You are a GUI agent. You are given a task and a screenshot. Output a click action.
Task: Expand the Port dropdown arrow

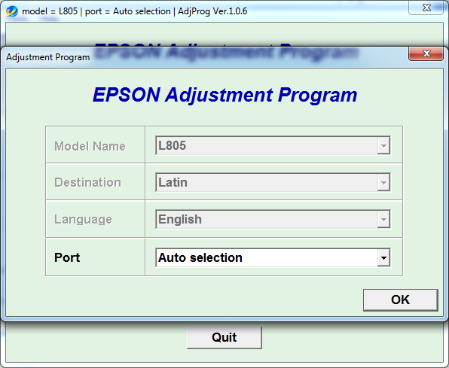[383, 257]
